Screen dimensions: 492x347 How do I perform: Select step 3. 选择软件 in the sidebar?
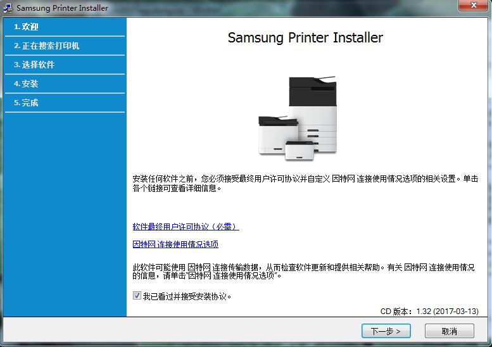[65, 65]
